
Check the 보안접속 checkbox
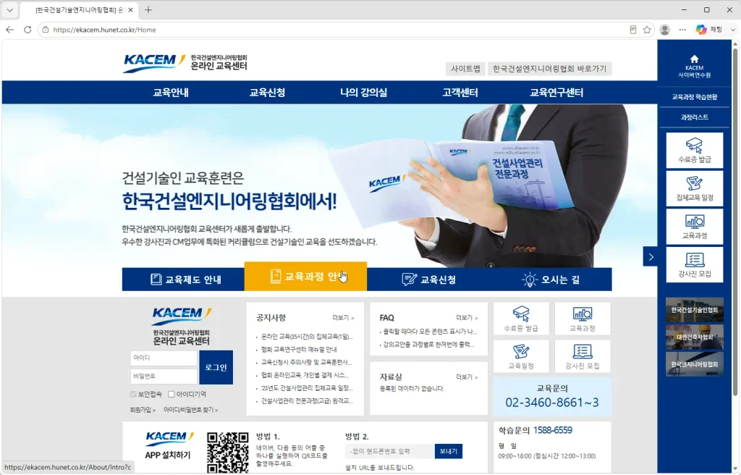[133, 394]
